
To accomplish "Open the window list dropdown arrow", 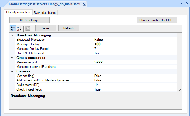I will (x=181, y=3).
